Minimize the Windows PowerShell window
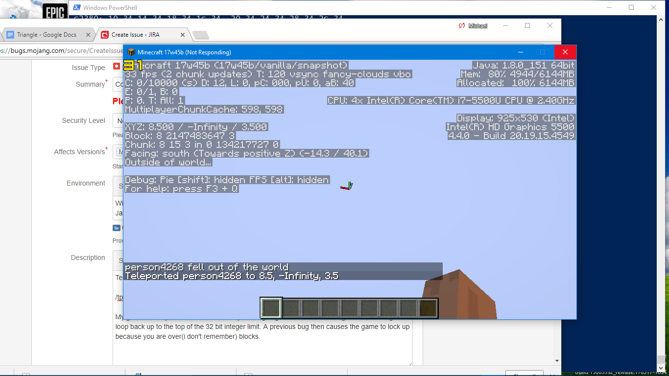This screenshot has width=669, height=376. click(609, 7)
